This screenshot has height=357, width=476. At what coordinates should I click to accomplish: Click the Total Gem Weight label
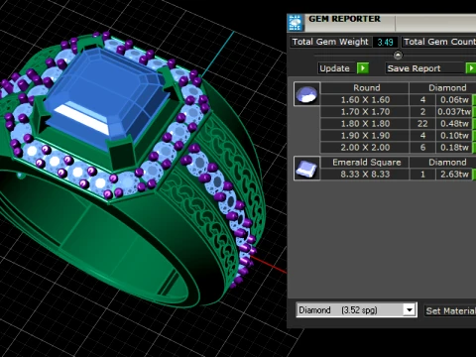[330, 42]
